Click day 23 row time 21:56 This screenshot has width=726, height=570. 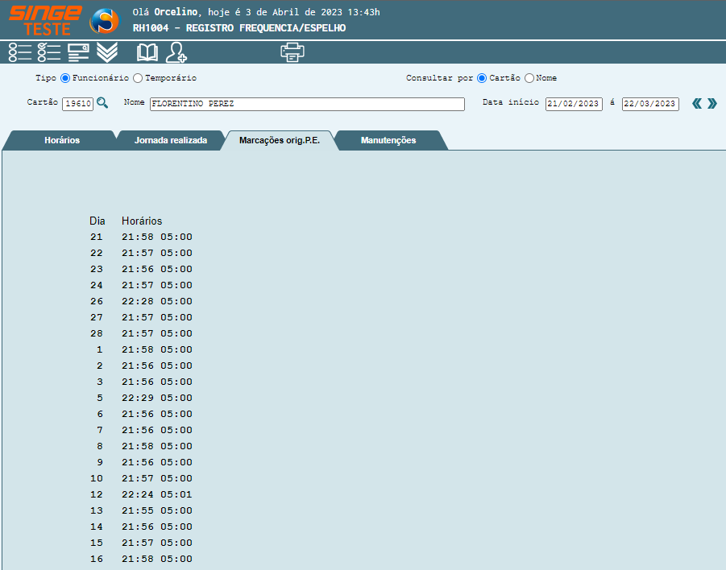tap(138, 269)
